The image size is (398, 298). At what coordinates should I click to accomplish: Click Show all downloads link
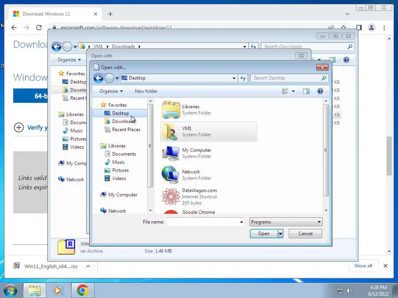tap(363, 266)
